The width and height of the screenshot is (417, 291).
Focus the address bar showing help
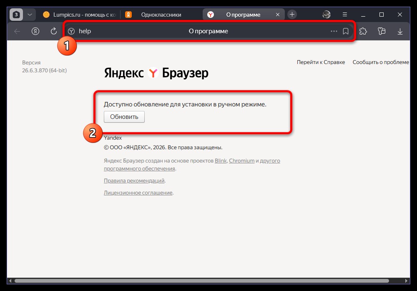(x=209, y=31)
